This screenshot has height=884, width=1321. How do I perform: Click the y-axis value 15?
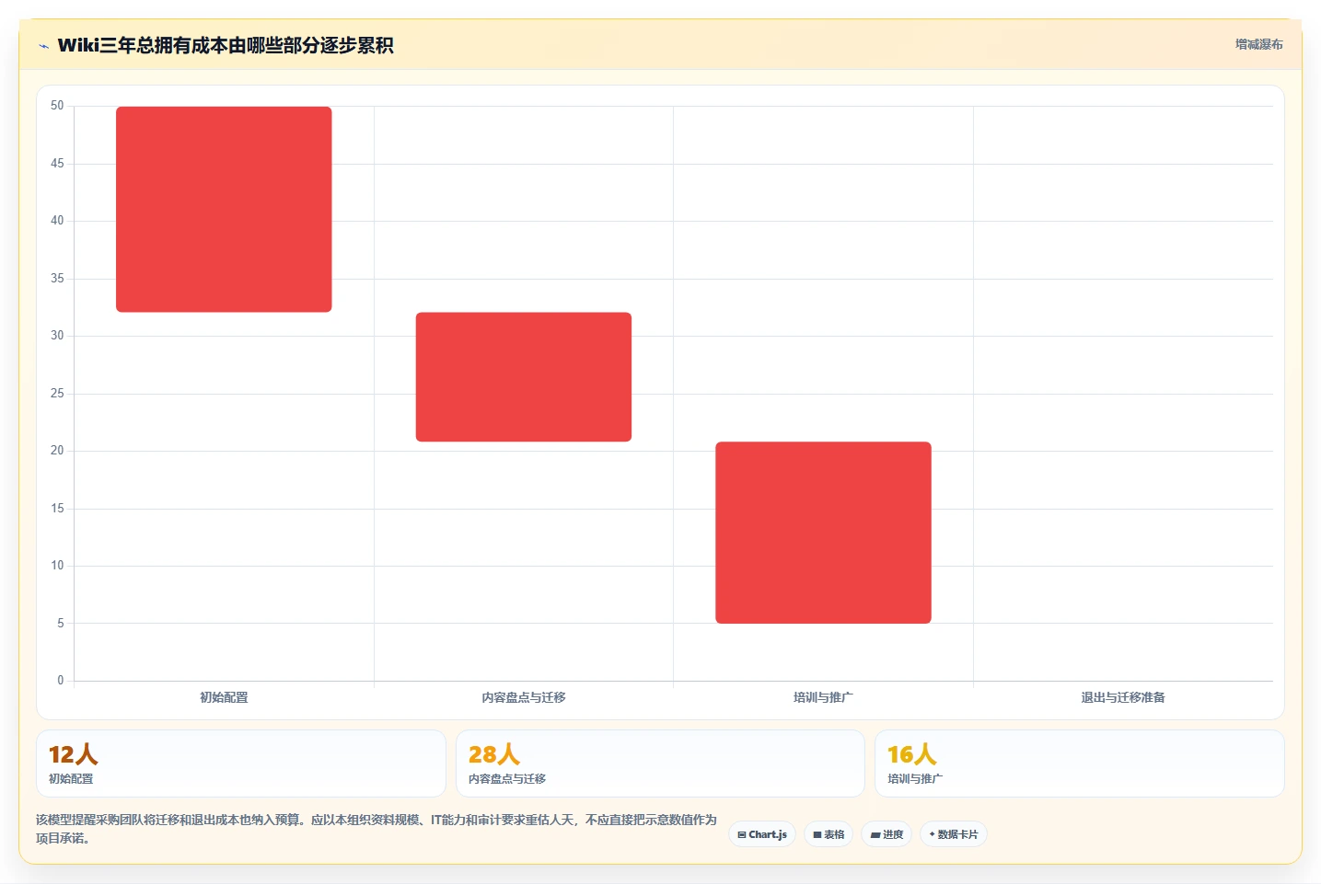57,509
